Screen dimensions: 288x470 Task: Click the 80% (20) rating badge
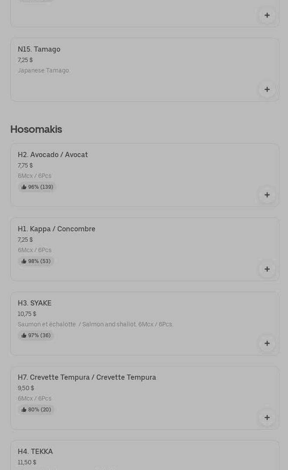tap(36, 410)
